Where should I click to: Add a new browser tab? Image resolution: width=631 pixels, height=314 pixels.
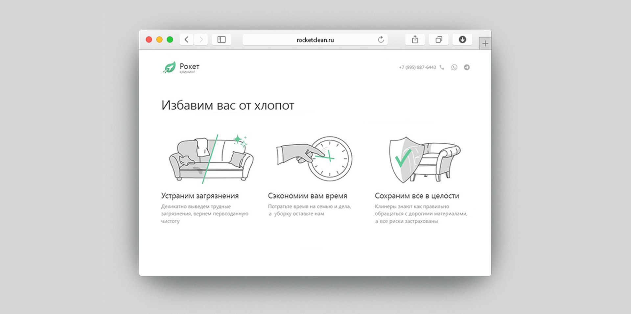485,43
